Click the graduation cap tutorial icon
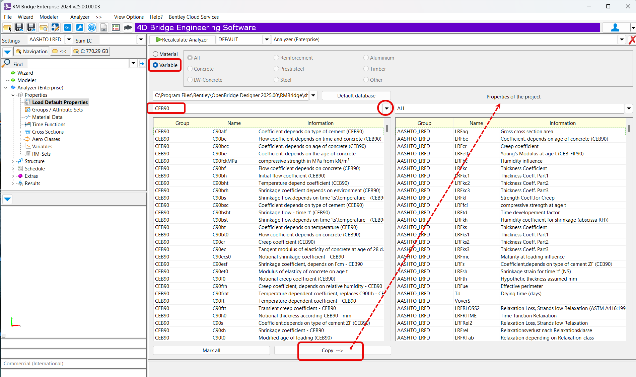Image resolution: width=636 pixels, height=377 pixels. (128, 28)
